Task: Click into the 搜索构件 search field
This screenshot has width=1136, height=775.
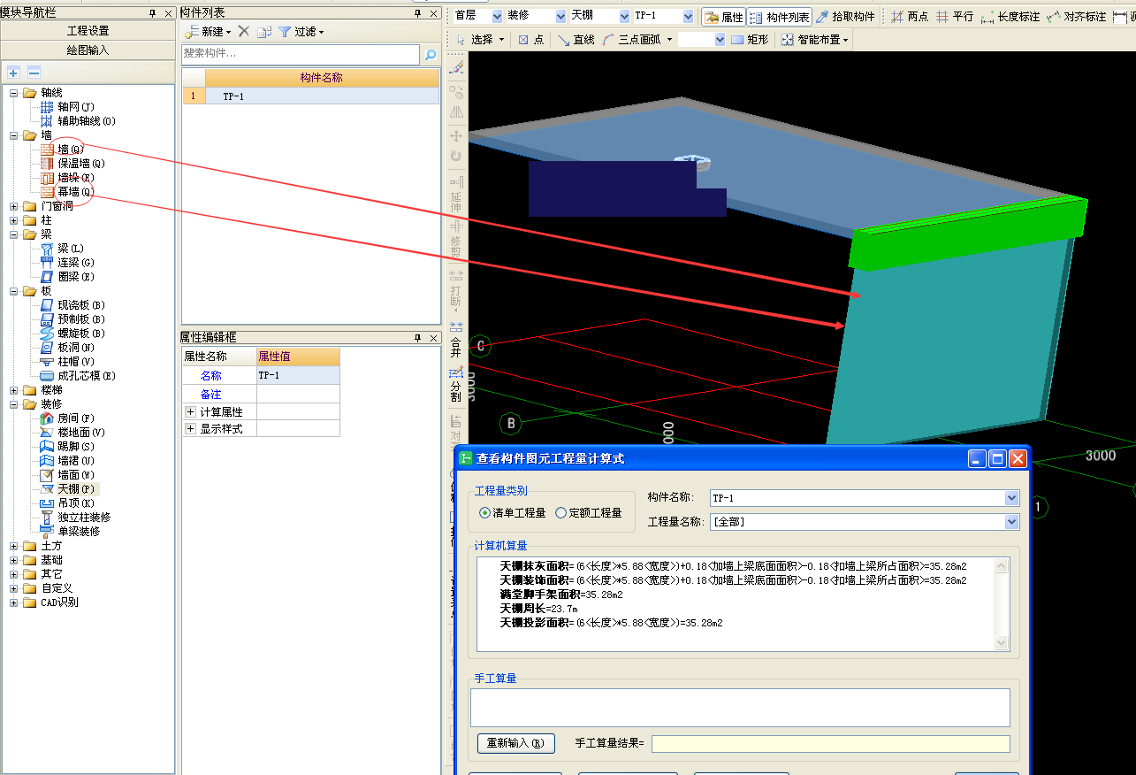Action: coord(301,55)
